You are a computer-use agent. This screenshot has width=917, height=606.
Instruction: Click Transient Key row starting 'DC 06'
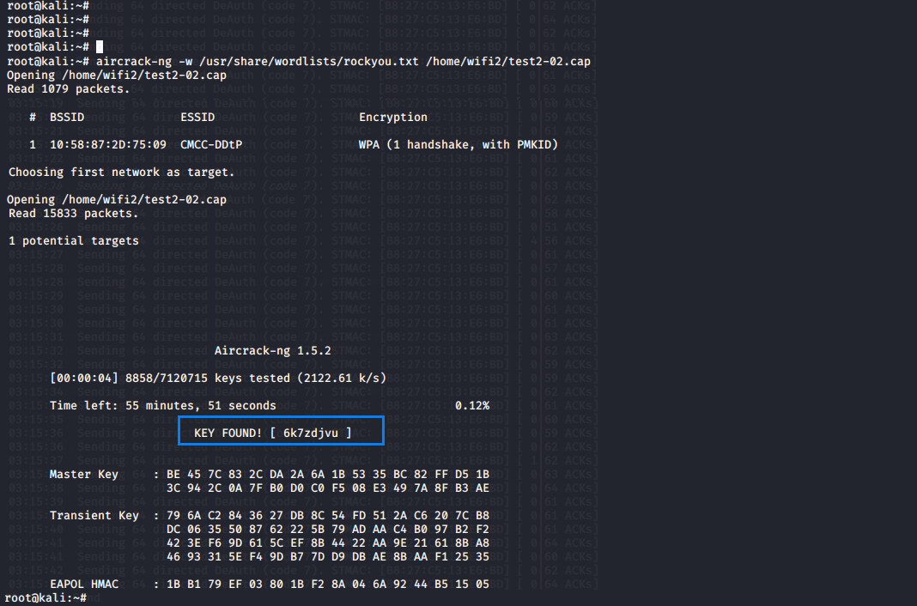327,530
